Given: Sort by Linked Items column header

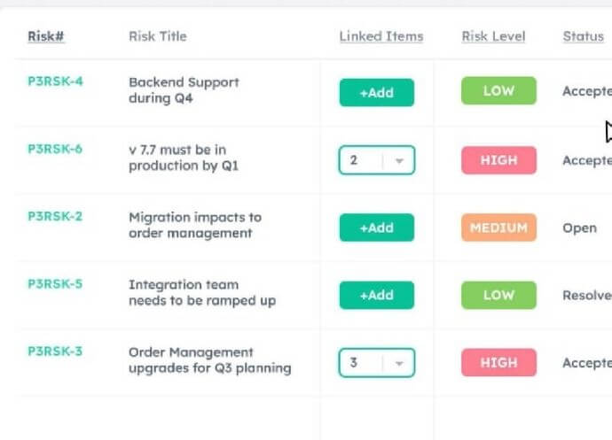Looking at the screenshot, I should pyautogui.click(x=381, y=36).
